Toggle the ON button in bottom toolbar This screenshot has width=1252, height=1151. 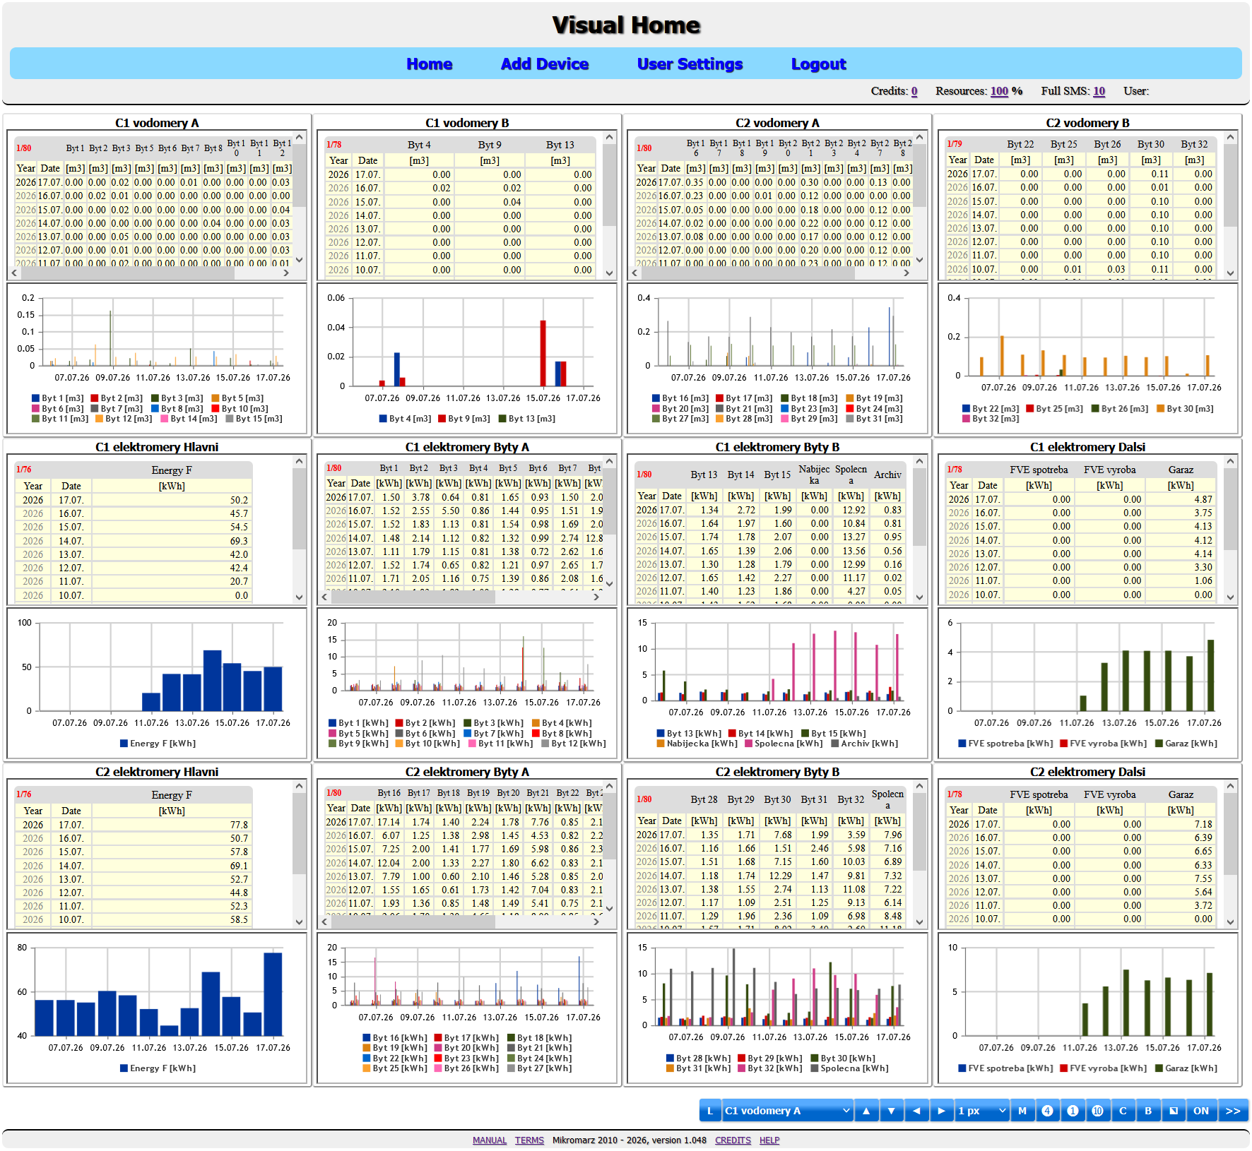coord(1201,1111)
